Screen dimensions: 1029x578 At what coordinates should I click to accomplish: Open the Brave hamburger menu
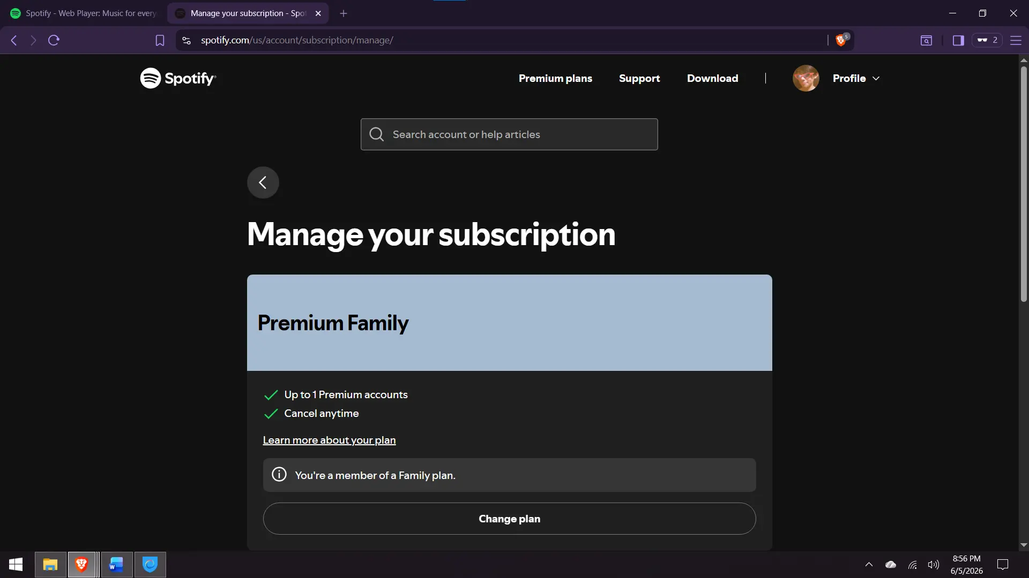(x=1016, y=40)
